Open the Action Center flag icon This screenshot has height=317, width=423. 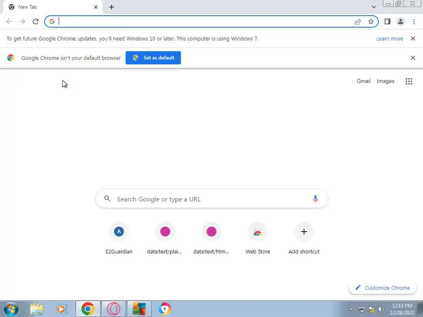point(371,309)
